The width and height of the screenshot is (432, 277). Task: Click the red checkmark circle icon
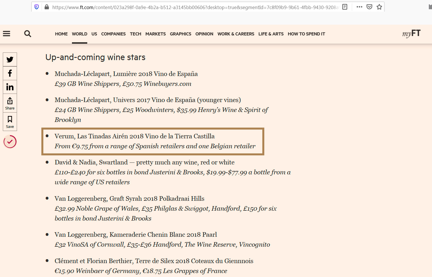pos(10,142)
